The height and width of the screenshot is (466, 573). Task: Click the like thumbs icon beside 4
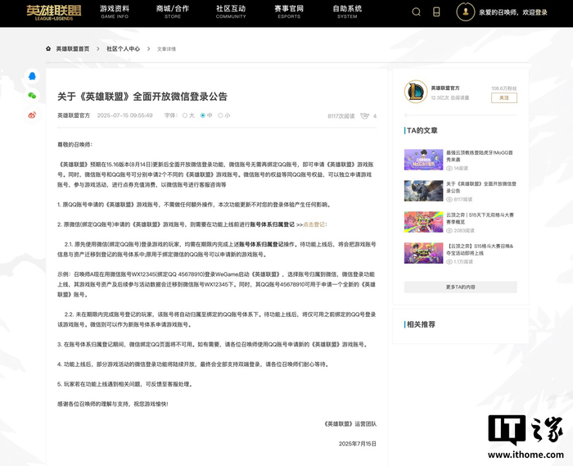(365, 115)
